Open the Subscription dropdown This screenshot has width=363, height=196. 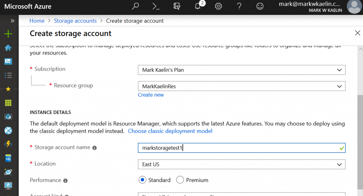coord(242,70)
